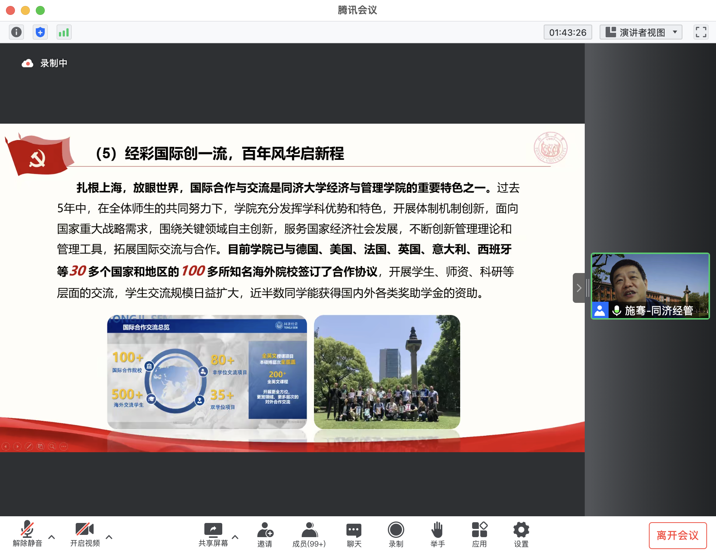Check the network signal strength icon
The width and height of the screenshot is (716, 555).
64,32
